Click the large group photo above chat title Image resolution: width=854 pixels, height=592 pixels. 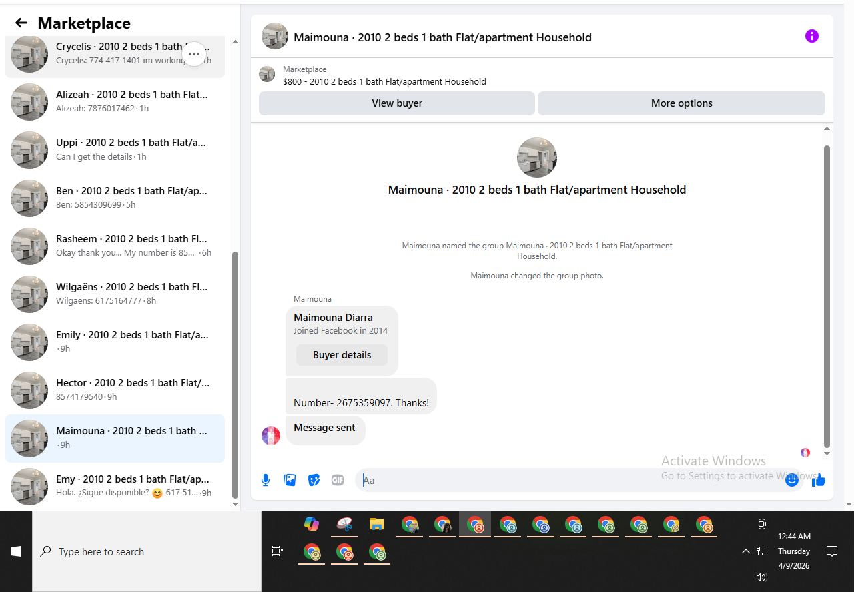coord(537,158)
